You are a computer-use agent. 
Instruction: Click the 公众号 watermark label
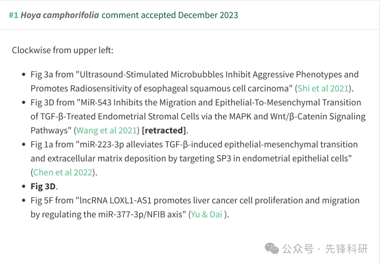298,249
